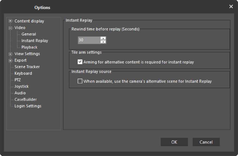Screen dimensions: 238x156
Task: Show Audio options
Action: point(20,93)
